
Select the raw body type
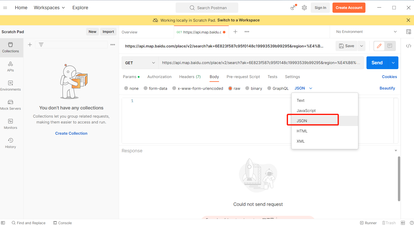point(234,88)
